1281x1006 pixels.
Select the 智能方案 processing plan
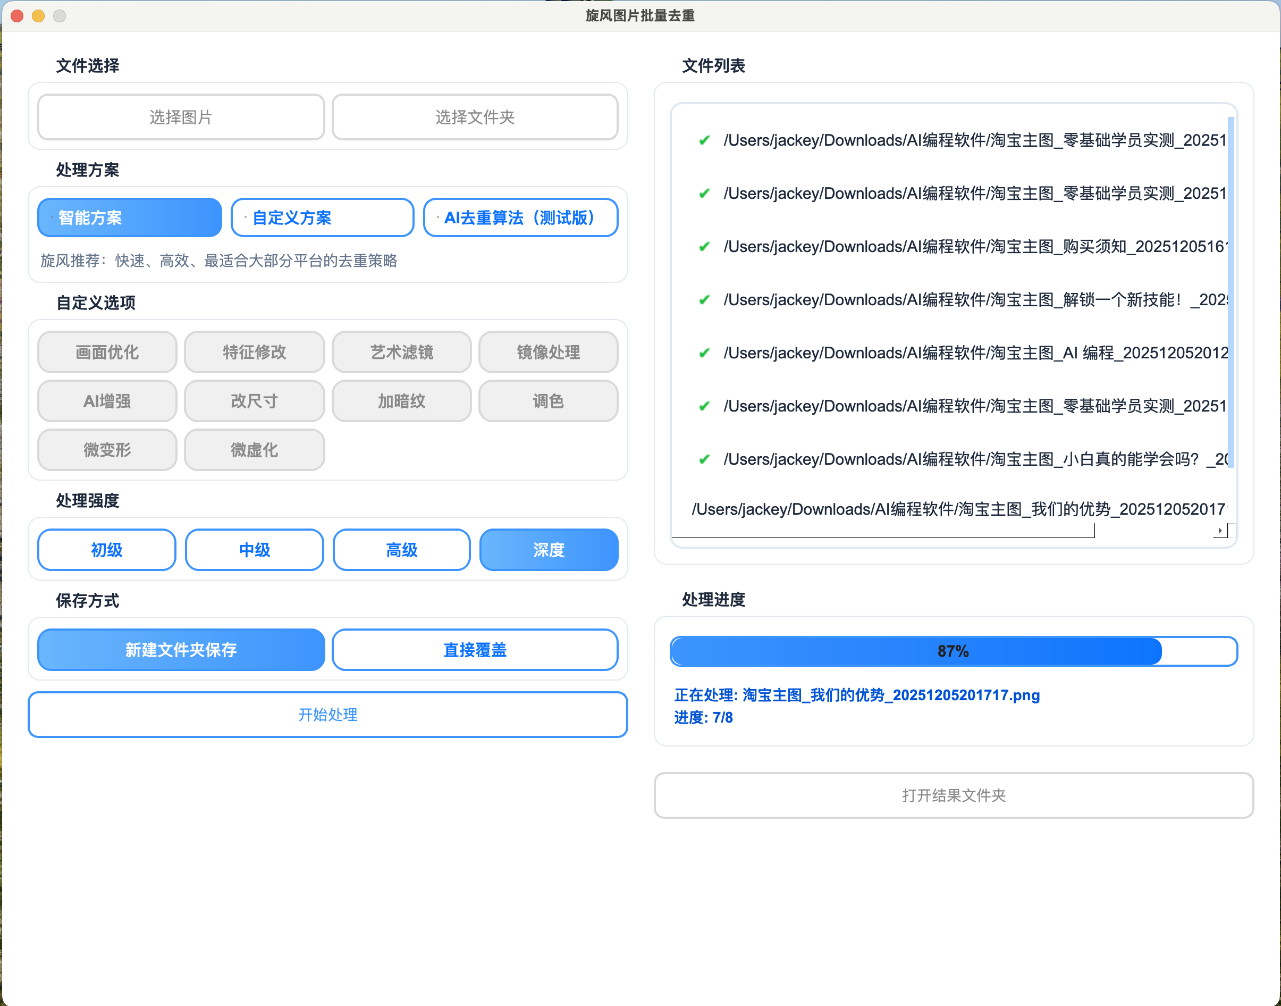(130, 218)
